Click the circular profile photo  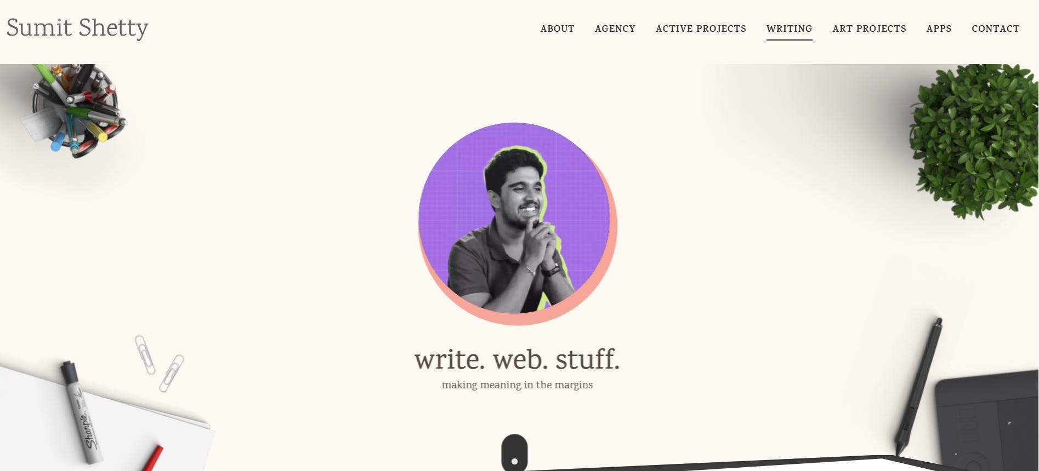518,223
